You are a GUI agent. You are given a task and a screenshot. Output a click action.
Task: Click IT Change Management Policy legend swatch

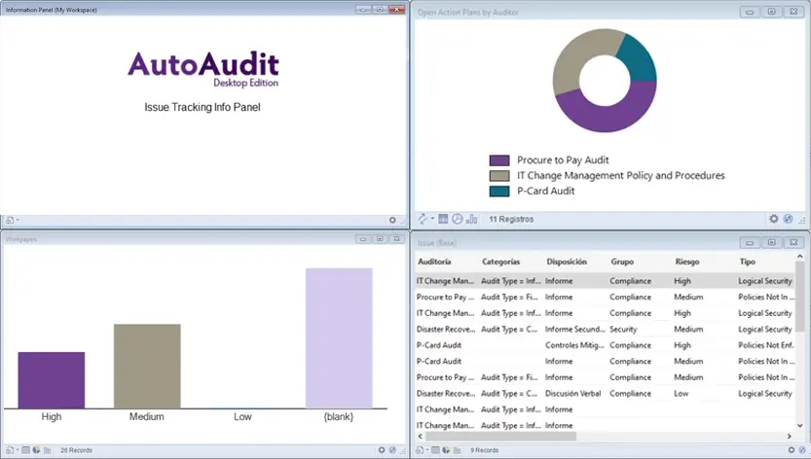(499, 176)
